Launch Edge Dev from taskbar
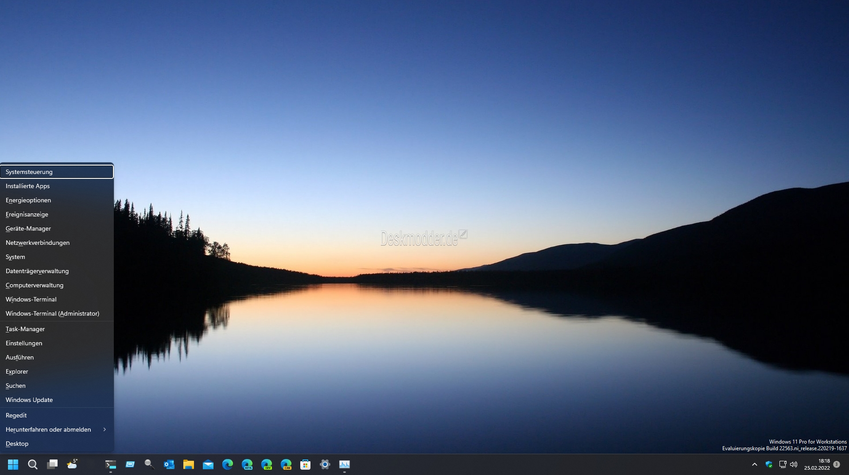This screenshot has height=475, width=849. (x=267, y=464)
